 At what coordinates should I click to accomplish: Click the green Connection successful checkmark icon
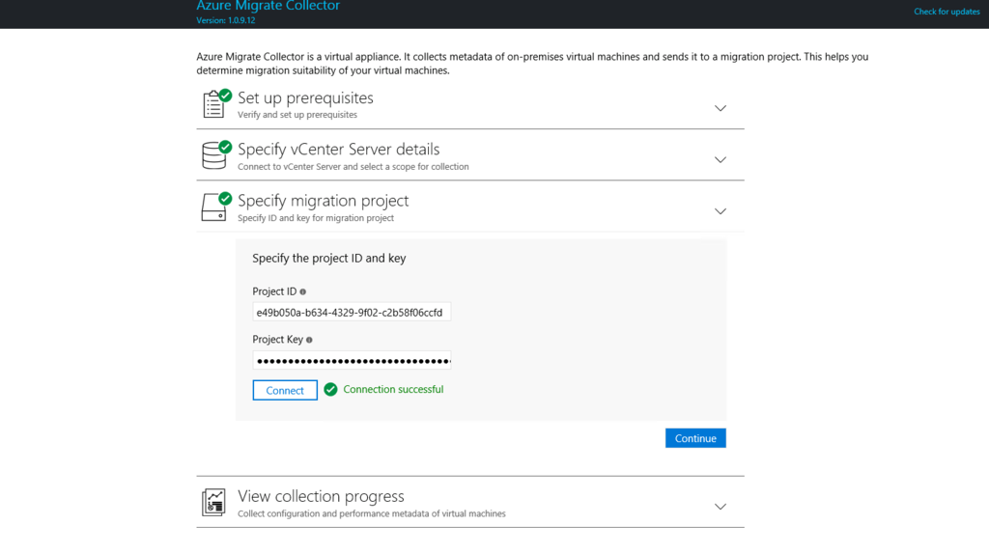330,390
